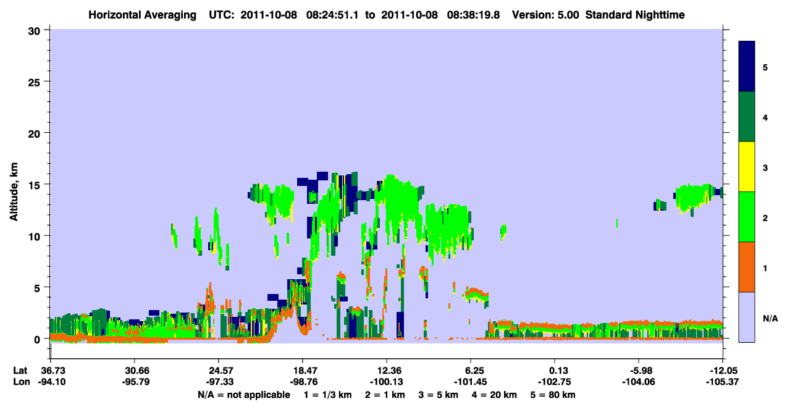Viewport: 803px width, 412px height.
Task: Click longitude value -102.75
Action: coord(554,382)
